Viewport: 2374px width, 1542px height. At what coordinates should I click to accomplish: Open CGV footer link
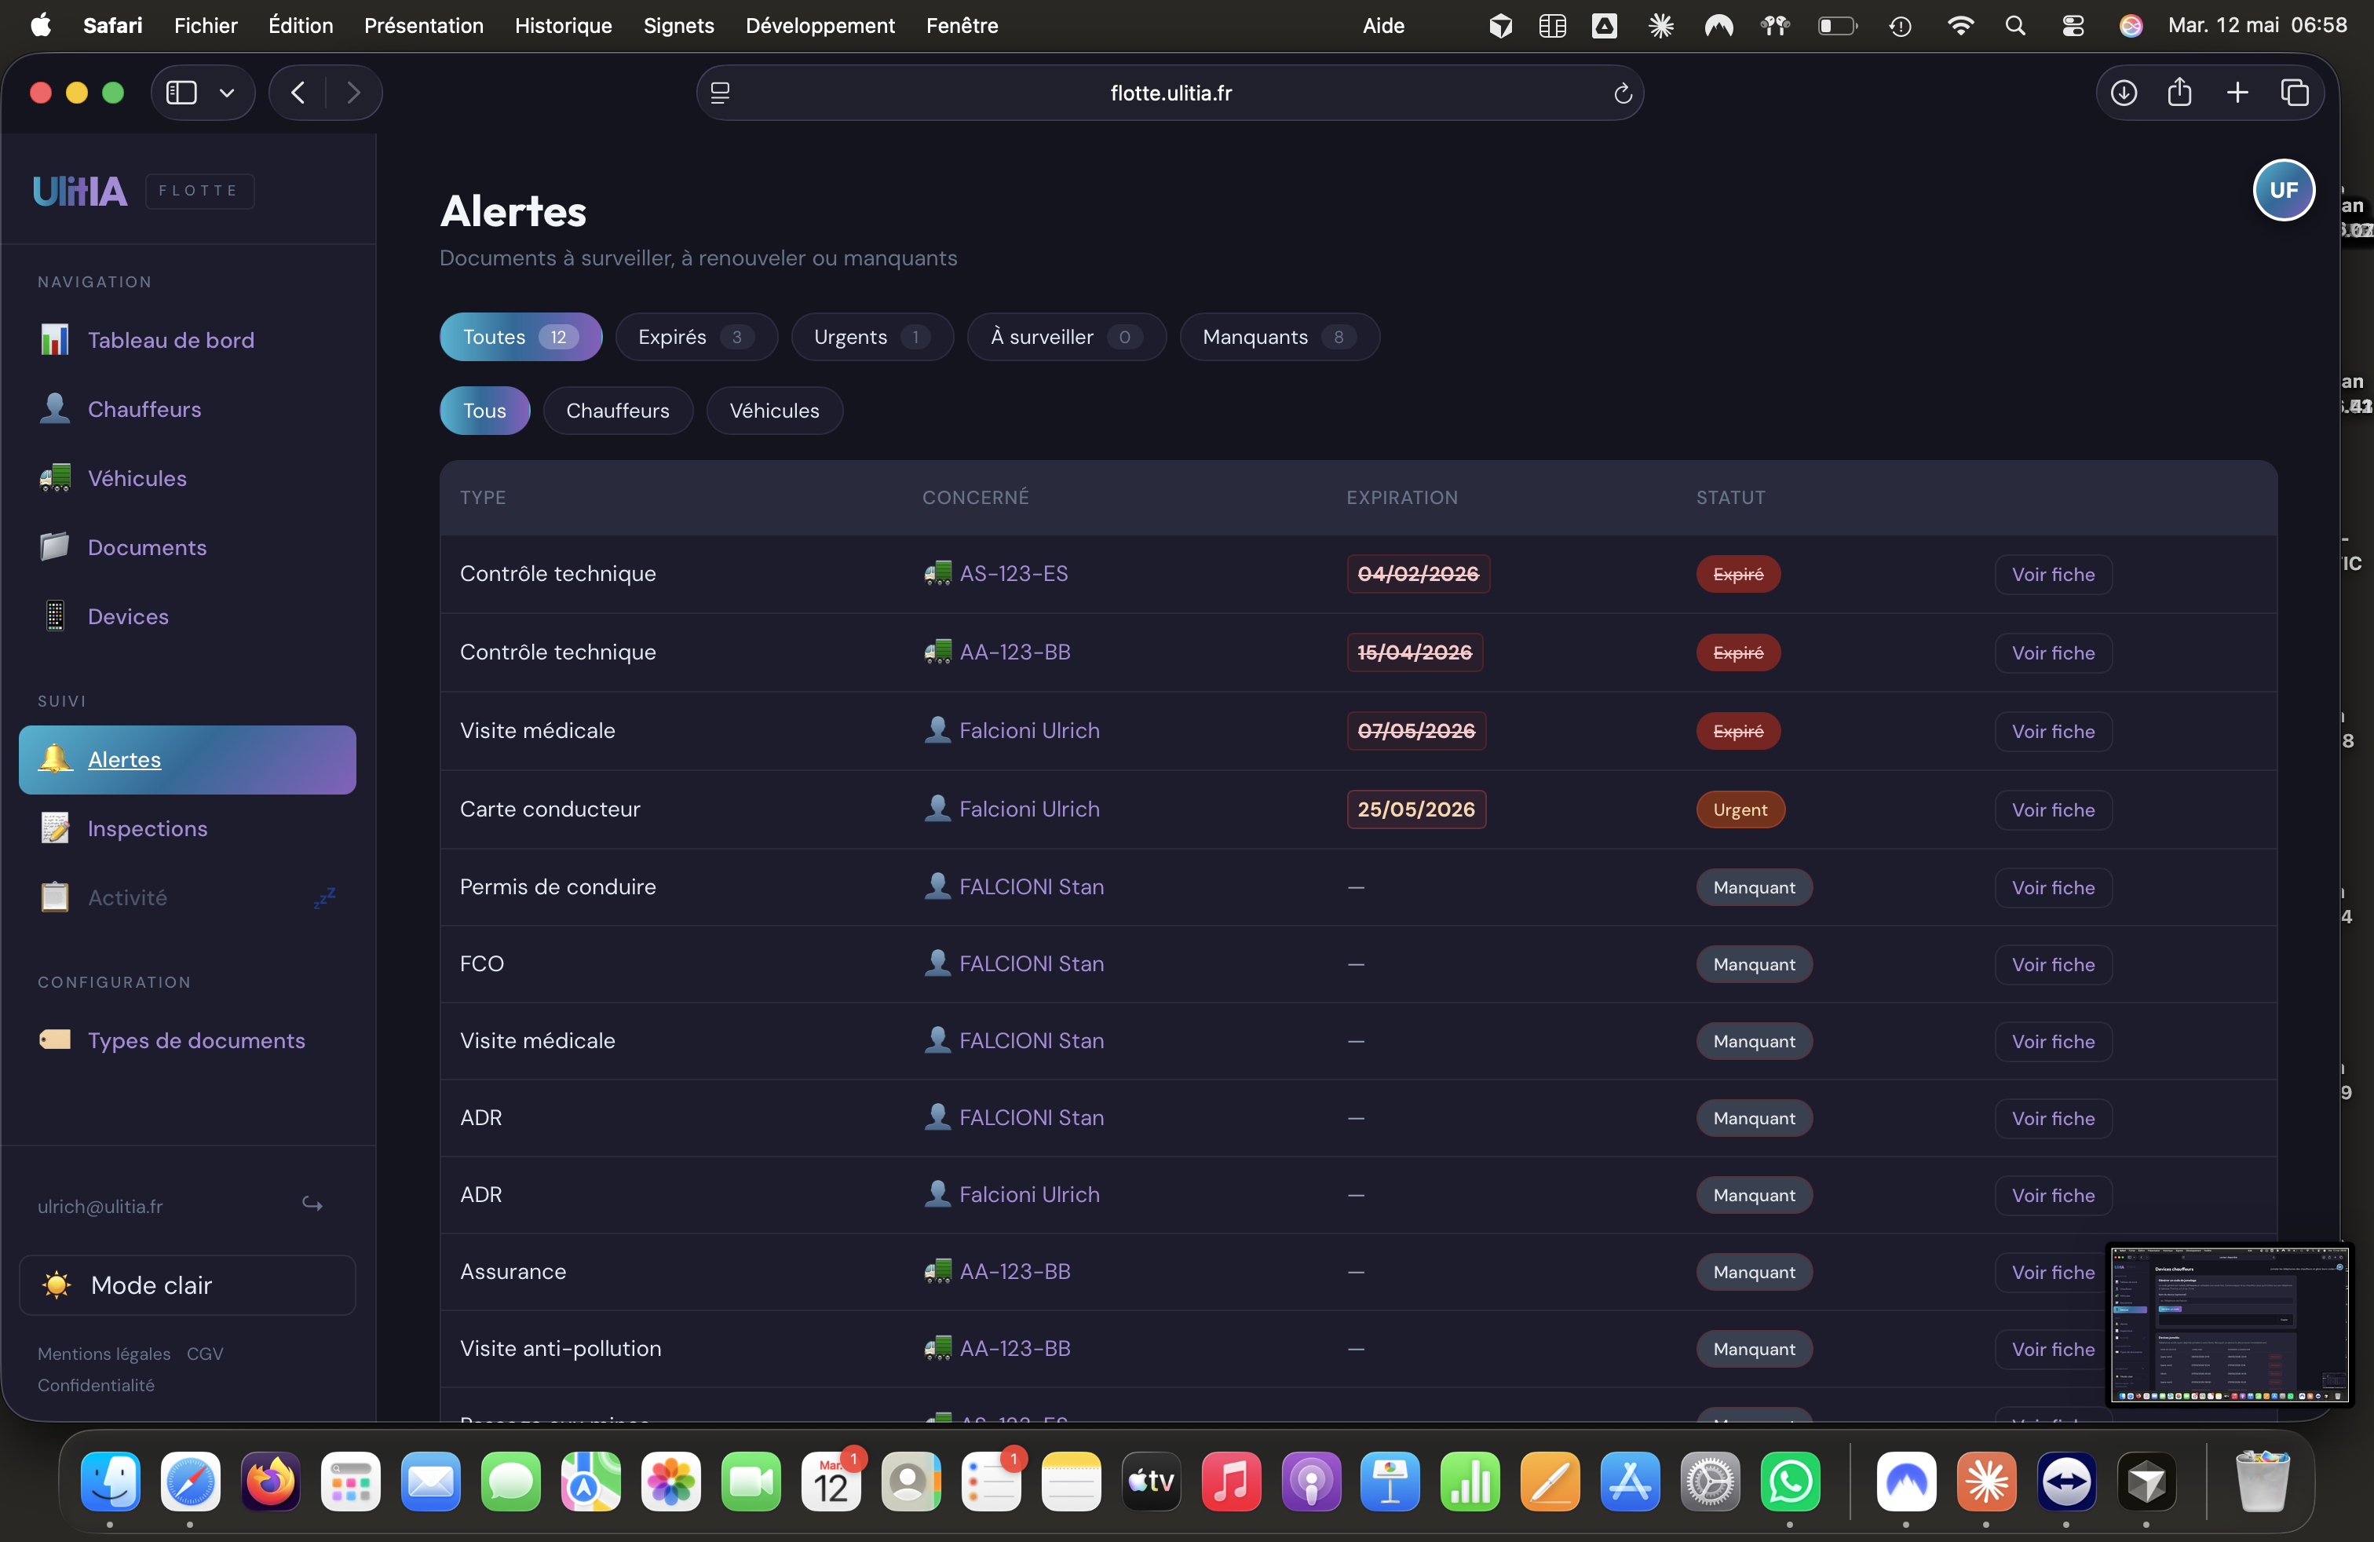tap(204, 1354)
